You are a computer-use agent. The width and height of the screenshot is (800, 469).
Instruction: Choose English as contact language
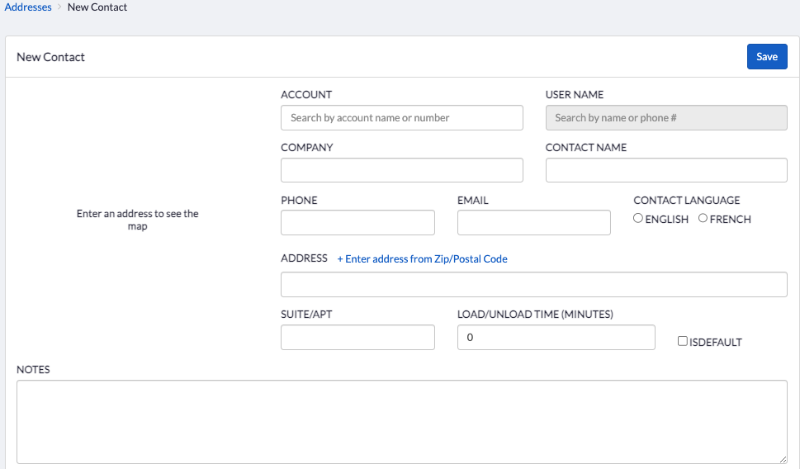[638, 219]
